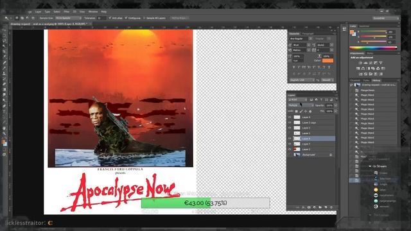Screen dimensions: 411x231
Task: Switch to the Swatches tab
Action: pyautogui.click(x=364, y=26)
